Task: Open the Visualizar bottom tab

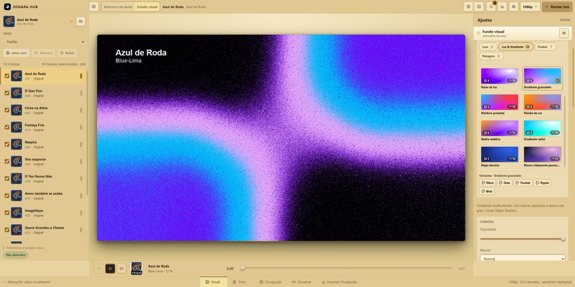Action: click(x=301, y=282)
